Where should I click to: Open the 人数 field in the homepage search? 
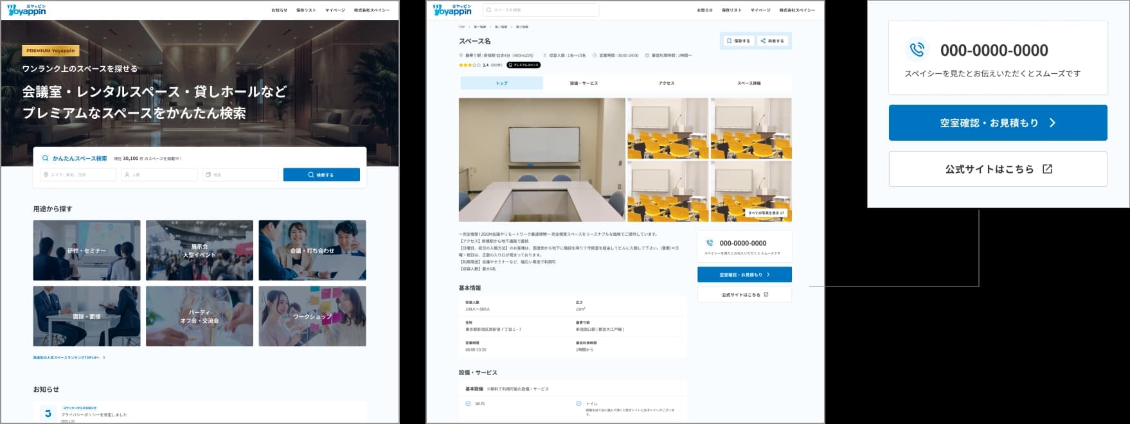click(159, 175)
